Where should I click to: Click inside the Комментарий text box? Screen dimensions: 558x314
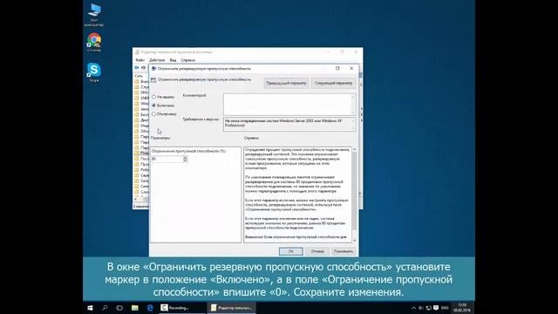click(289, 104)
